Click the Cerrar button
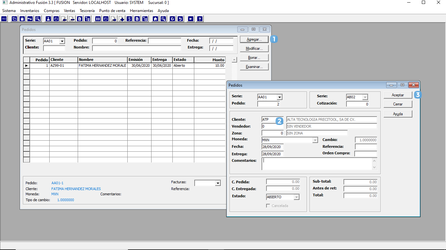Image resolution: width=446 pixels, height=250 pixels. click(x=398, y=104)
